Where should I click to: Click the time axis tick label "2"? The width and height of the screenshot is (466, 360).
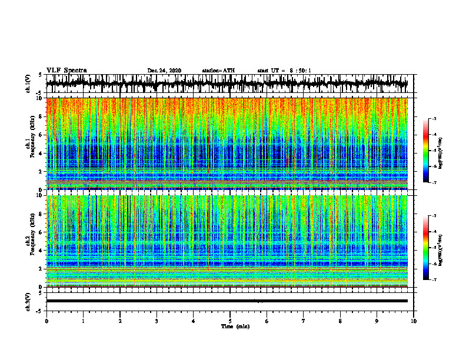tap(120, 321)
